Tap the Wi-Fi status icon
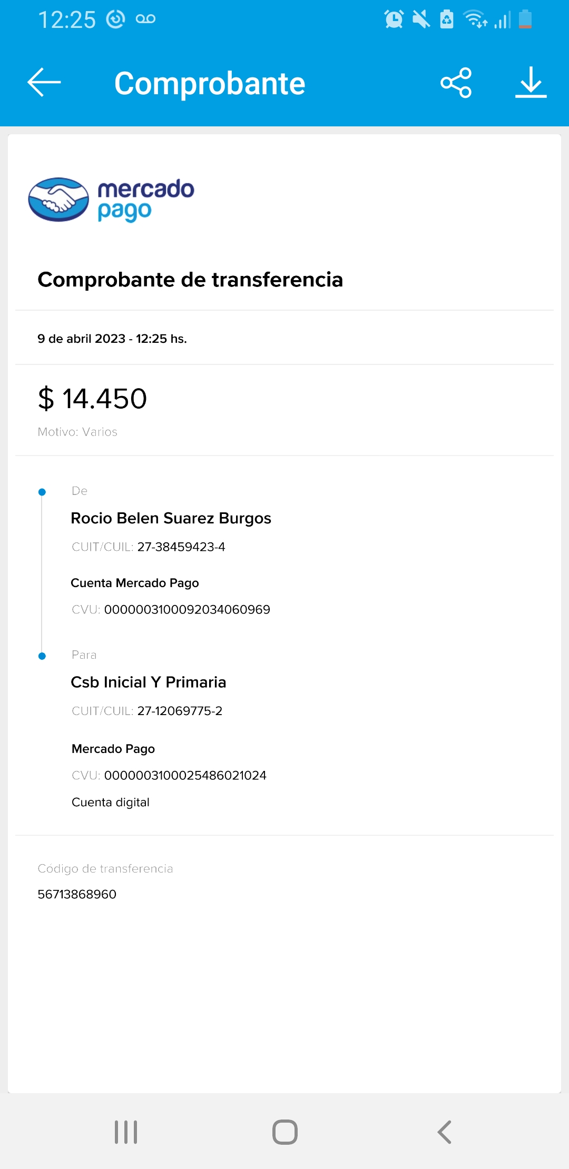The height and width of the screenshot is (1169, 569). pyautogui.click(x=475, y=19)
